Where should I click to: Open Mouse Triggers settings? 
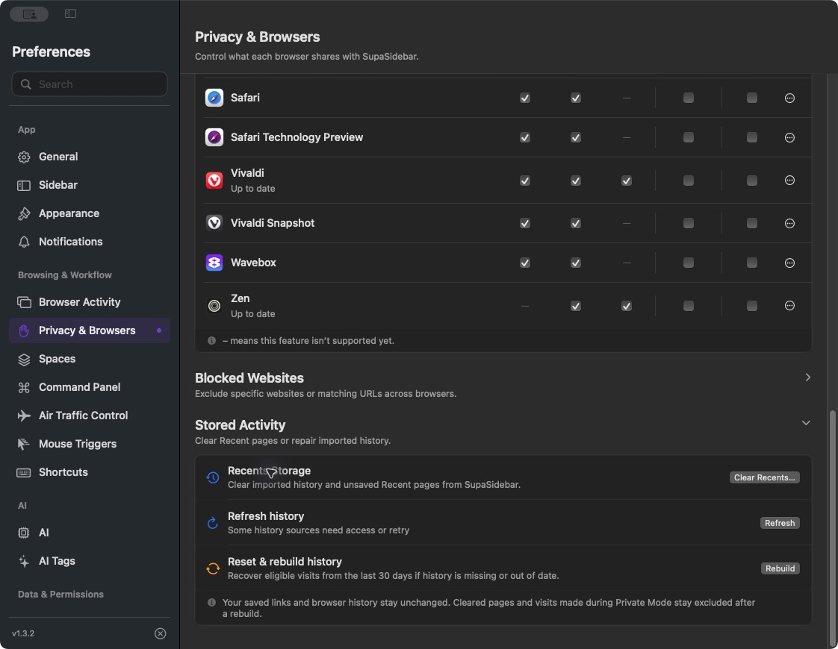(x=89, y=444)
